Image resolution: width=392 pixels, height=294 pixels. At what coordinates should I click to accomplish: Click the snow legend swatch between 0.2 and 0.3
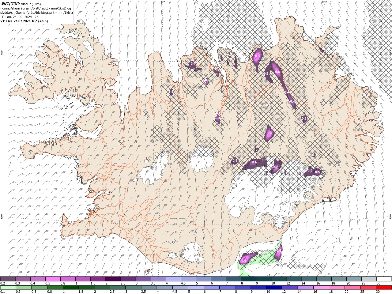[8, 279]
